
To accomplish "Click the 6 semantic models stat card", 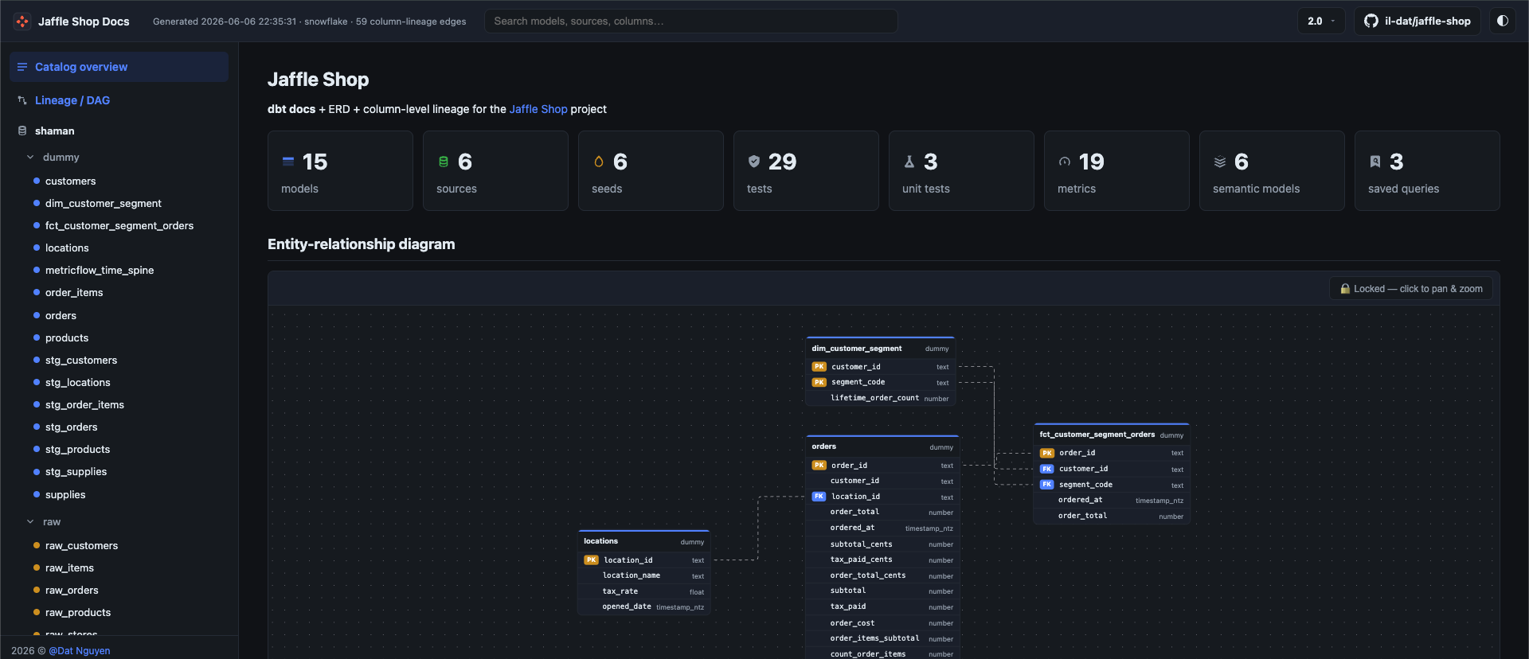I will 1272,171.
